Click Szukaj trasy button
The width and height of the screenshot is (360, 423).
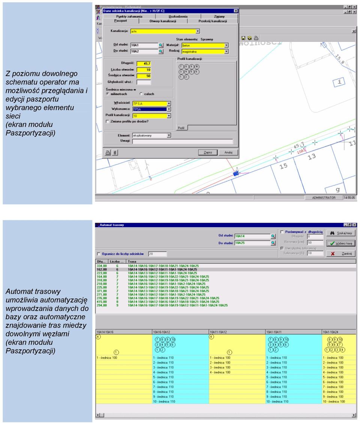point(341,233)
